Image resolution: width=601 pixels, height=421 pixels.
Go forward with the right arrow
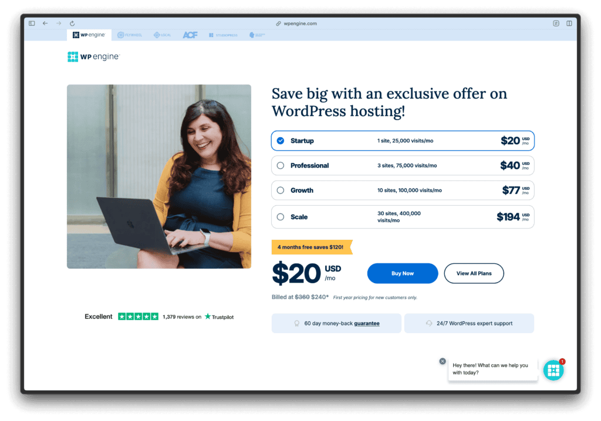point(59,23)
